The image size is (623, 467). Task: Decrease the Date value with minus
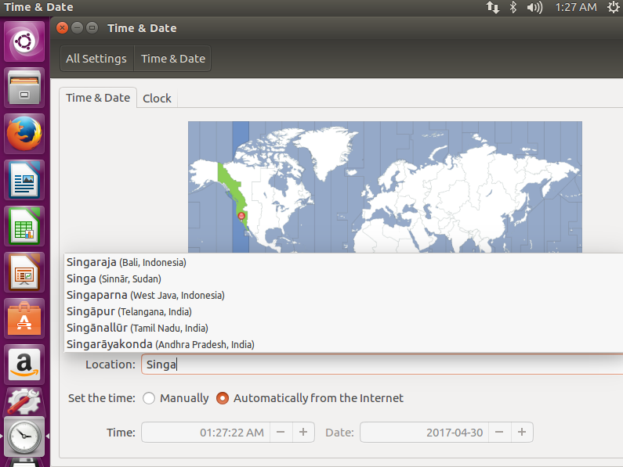[499, 432]
